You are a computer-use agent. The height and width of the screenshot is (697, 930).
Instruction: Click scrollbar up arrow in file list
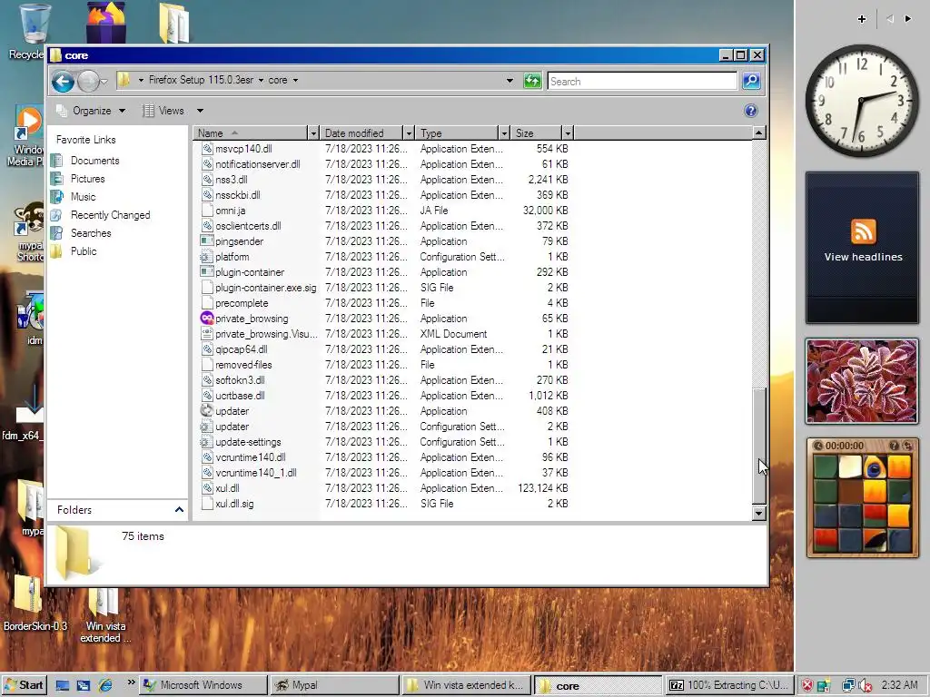pyautogui.click(x=758, y=133)
